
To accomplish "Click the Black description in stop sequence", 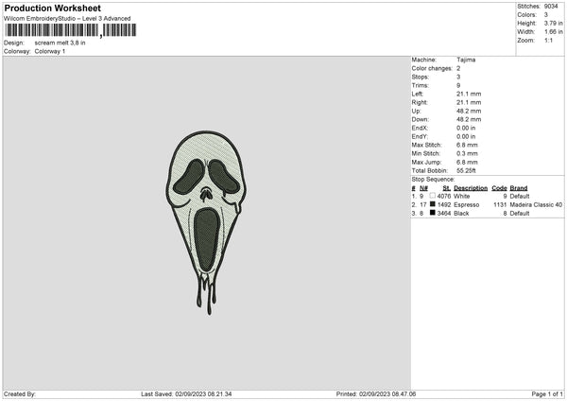I will (461, 214).
